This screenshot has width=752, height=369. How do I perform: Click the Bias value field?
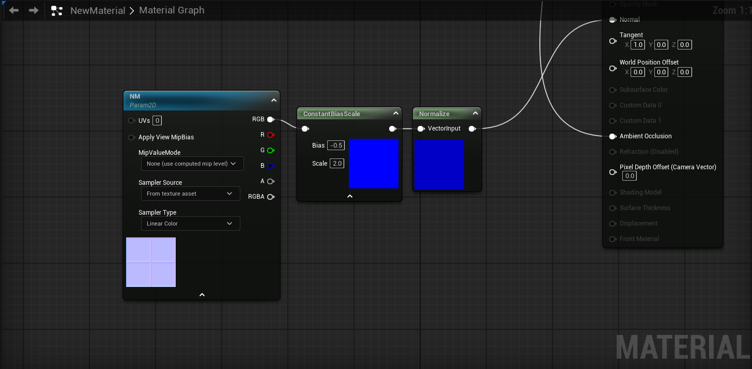336,146
